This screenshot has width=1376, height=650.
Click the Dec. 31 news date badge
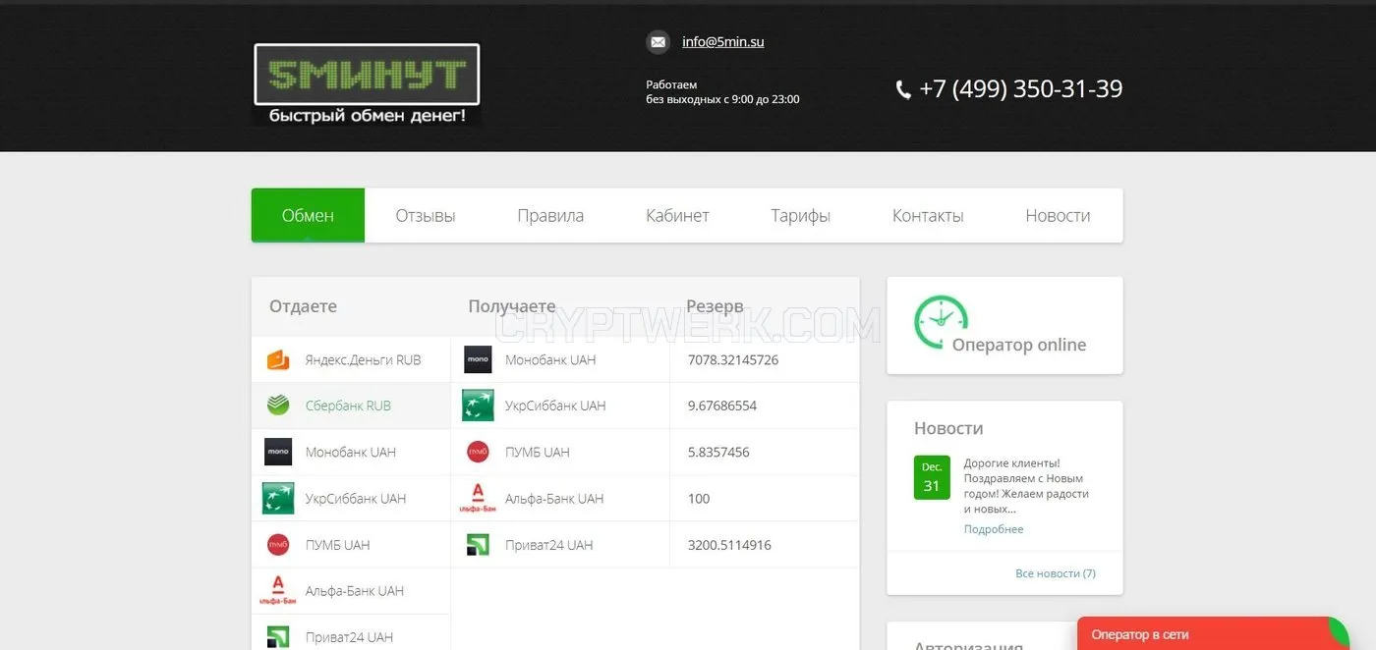click(932, 477)
